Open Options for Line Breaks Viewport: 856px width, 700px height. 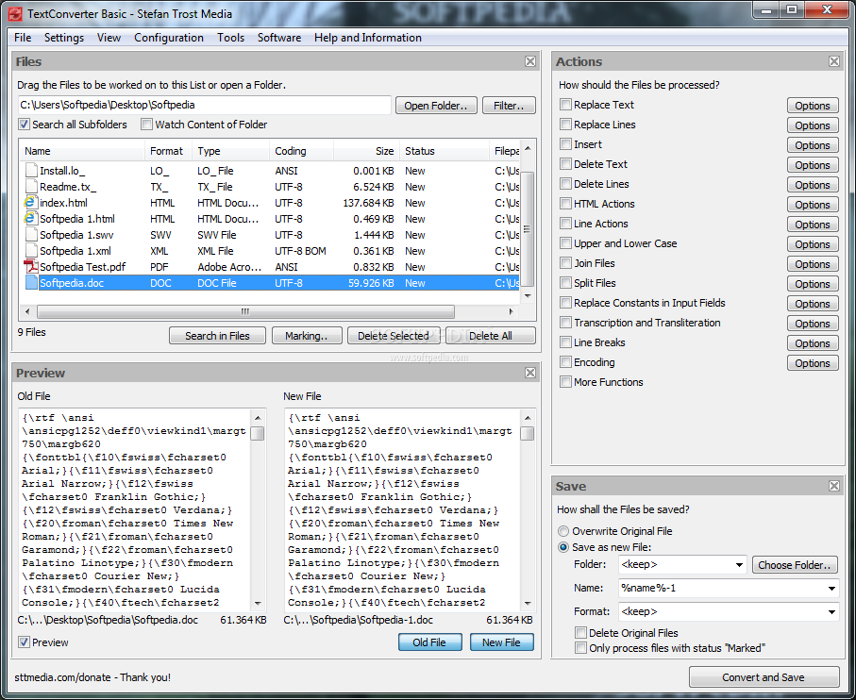[813, 343]
